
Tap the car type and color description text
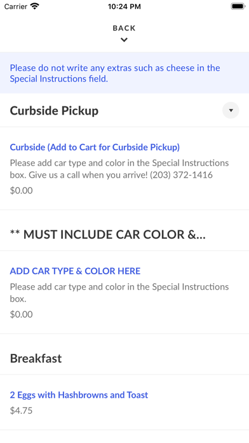pos(119,293)
